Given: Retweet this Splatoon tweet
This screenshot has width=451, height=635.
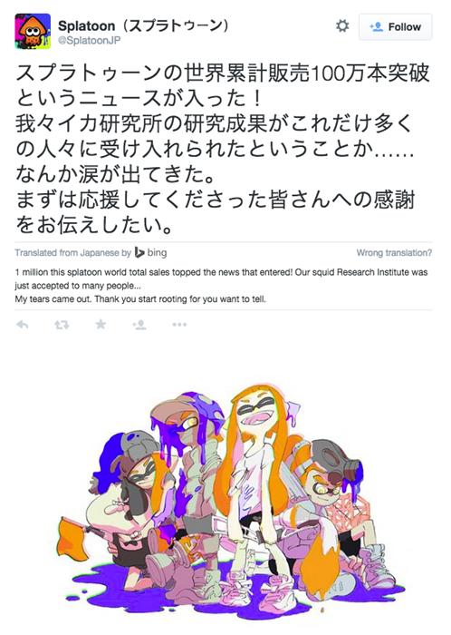Looking at the screenshot, I should pos(62,325).
